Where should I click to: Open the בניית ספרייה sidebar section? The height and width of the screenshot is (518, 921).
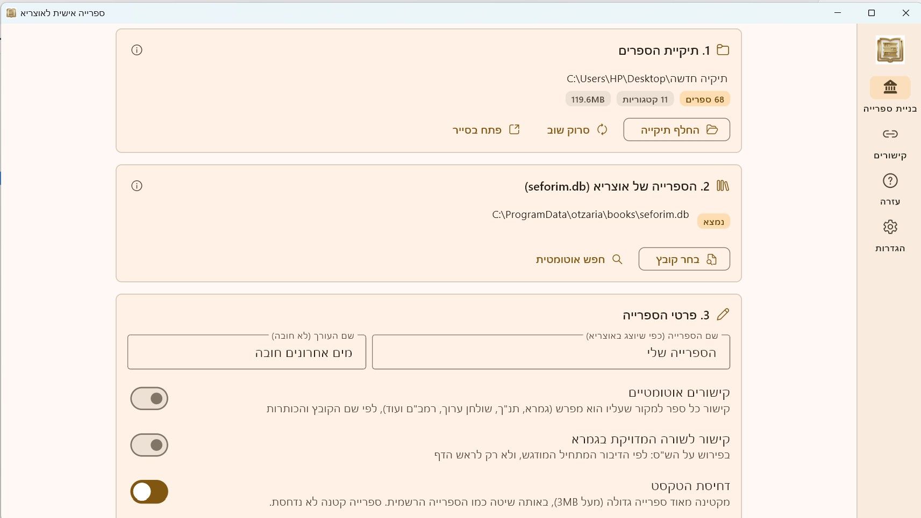(x=890, y=95)
